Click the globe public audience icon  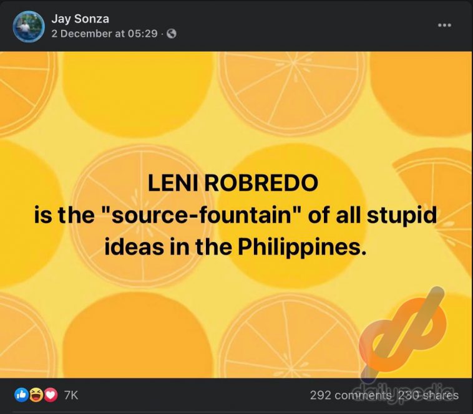172,34
